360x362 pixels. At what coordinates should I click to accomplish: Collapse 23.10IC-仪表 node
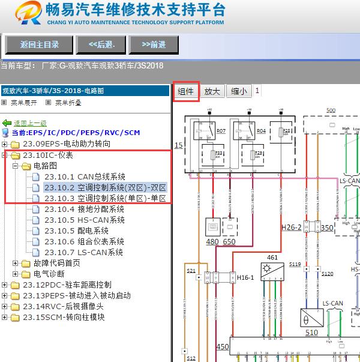point(4,155)
